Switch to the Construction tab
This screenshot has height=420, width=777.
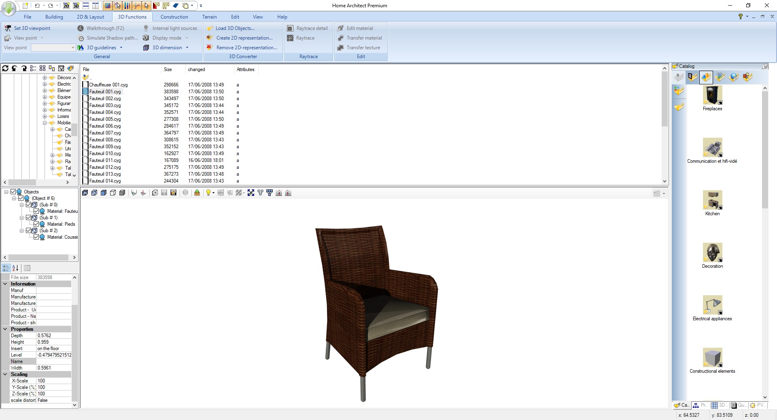(x=174, y=17)
